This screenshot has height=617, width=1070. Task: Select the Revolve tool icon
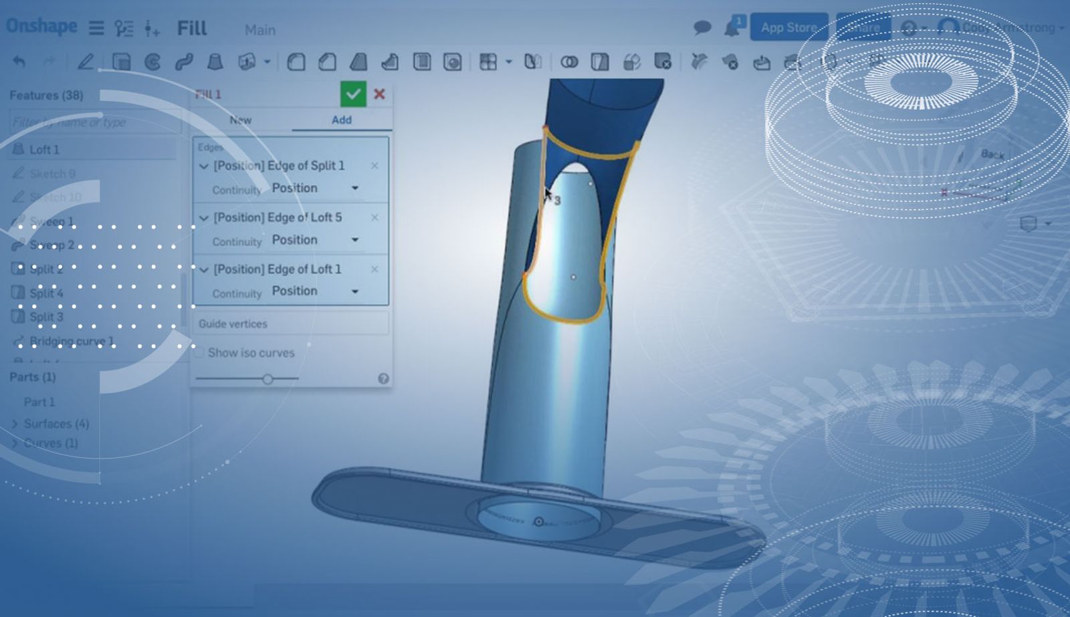point(152,62)
